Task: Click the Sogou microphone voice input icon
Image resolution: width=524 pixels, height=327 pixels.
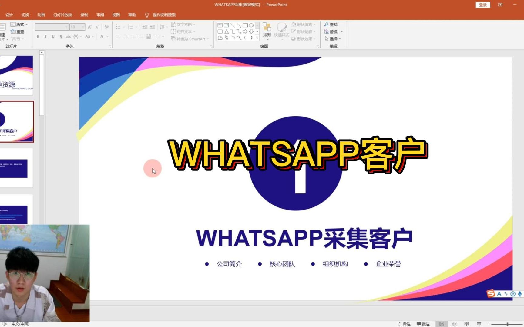Action: pos(520,294)
